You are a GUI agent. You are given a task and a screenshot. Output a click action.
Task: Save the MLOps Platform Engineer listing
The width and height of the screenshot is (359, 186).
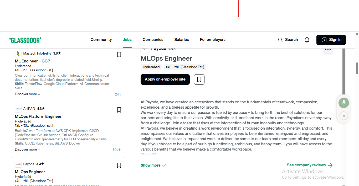[119, 110]
